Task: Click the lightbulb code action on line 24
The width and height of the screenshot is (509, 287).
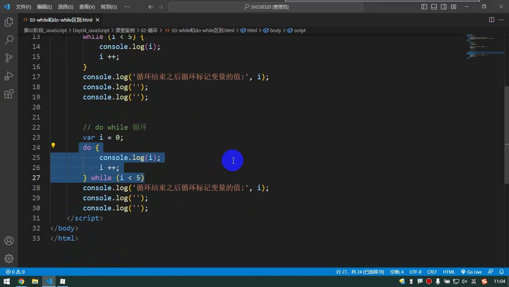Action: (x=53, y=145)
